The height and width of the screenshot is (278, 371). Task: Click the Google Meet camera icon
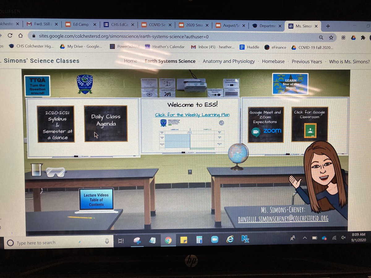[x=256, y=132]
